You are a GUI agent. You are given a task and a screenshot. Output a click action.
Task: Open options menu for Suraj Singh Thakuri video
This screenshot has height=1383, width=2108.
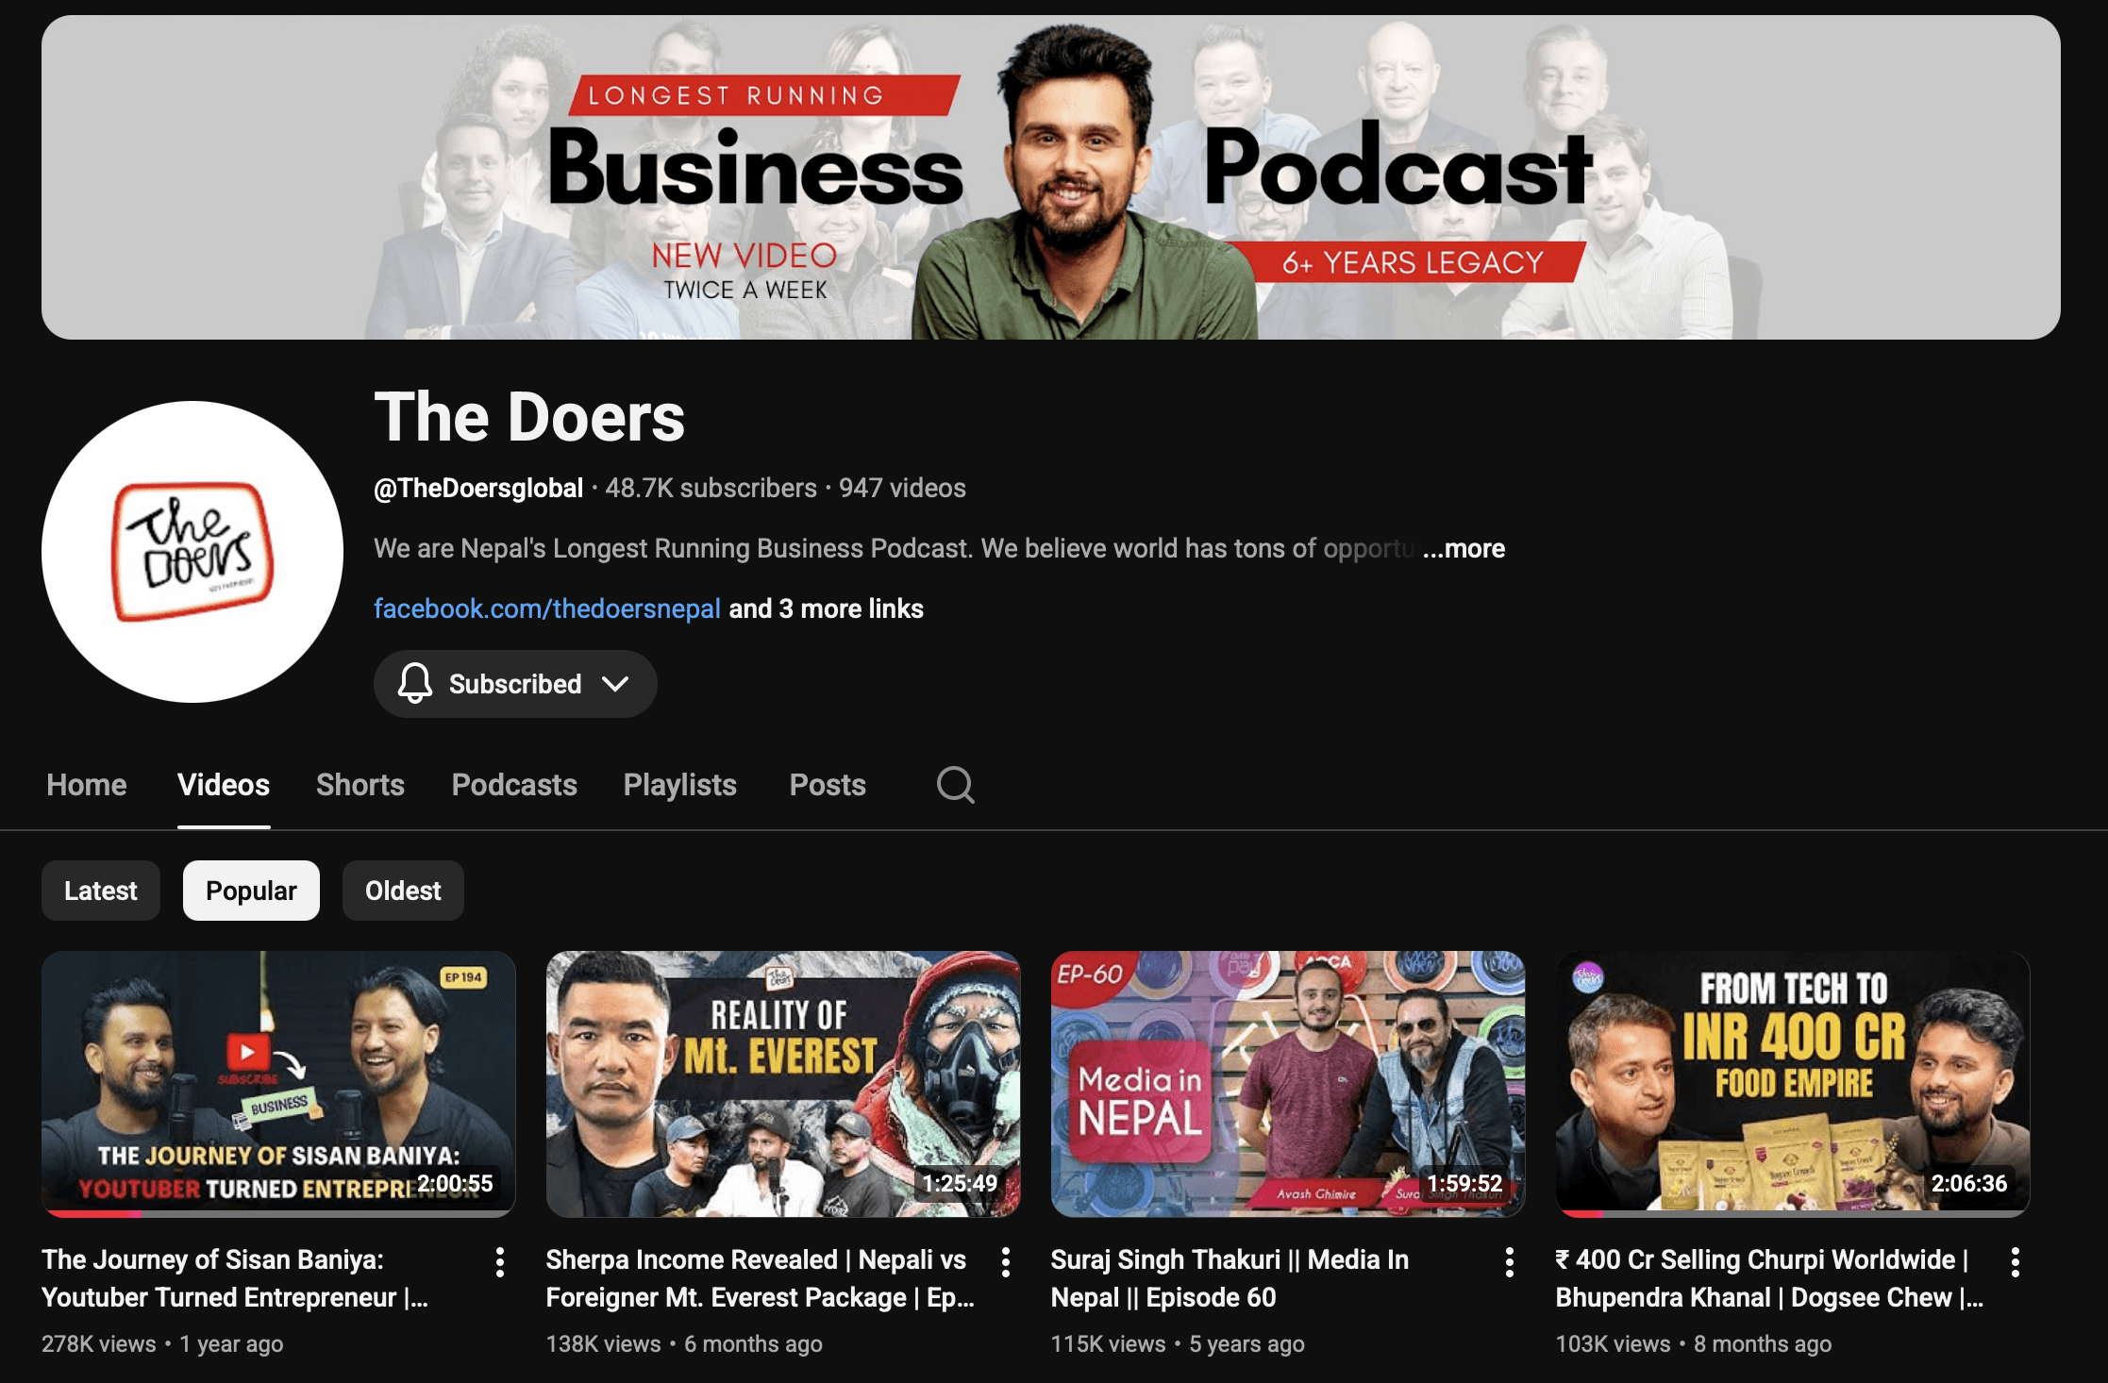[1510, 1262]
